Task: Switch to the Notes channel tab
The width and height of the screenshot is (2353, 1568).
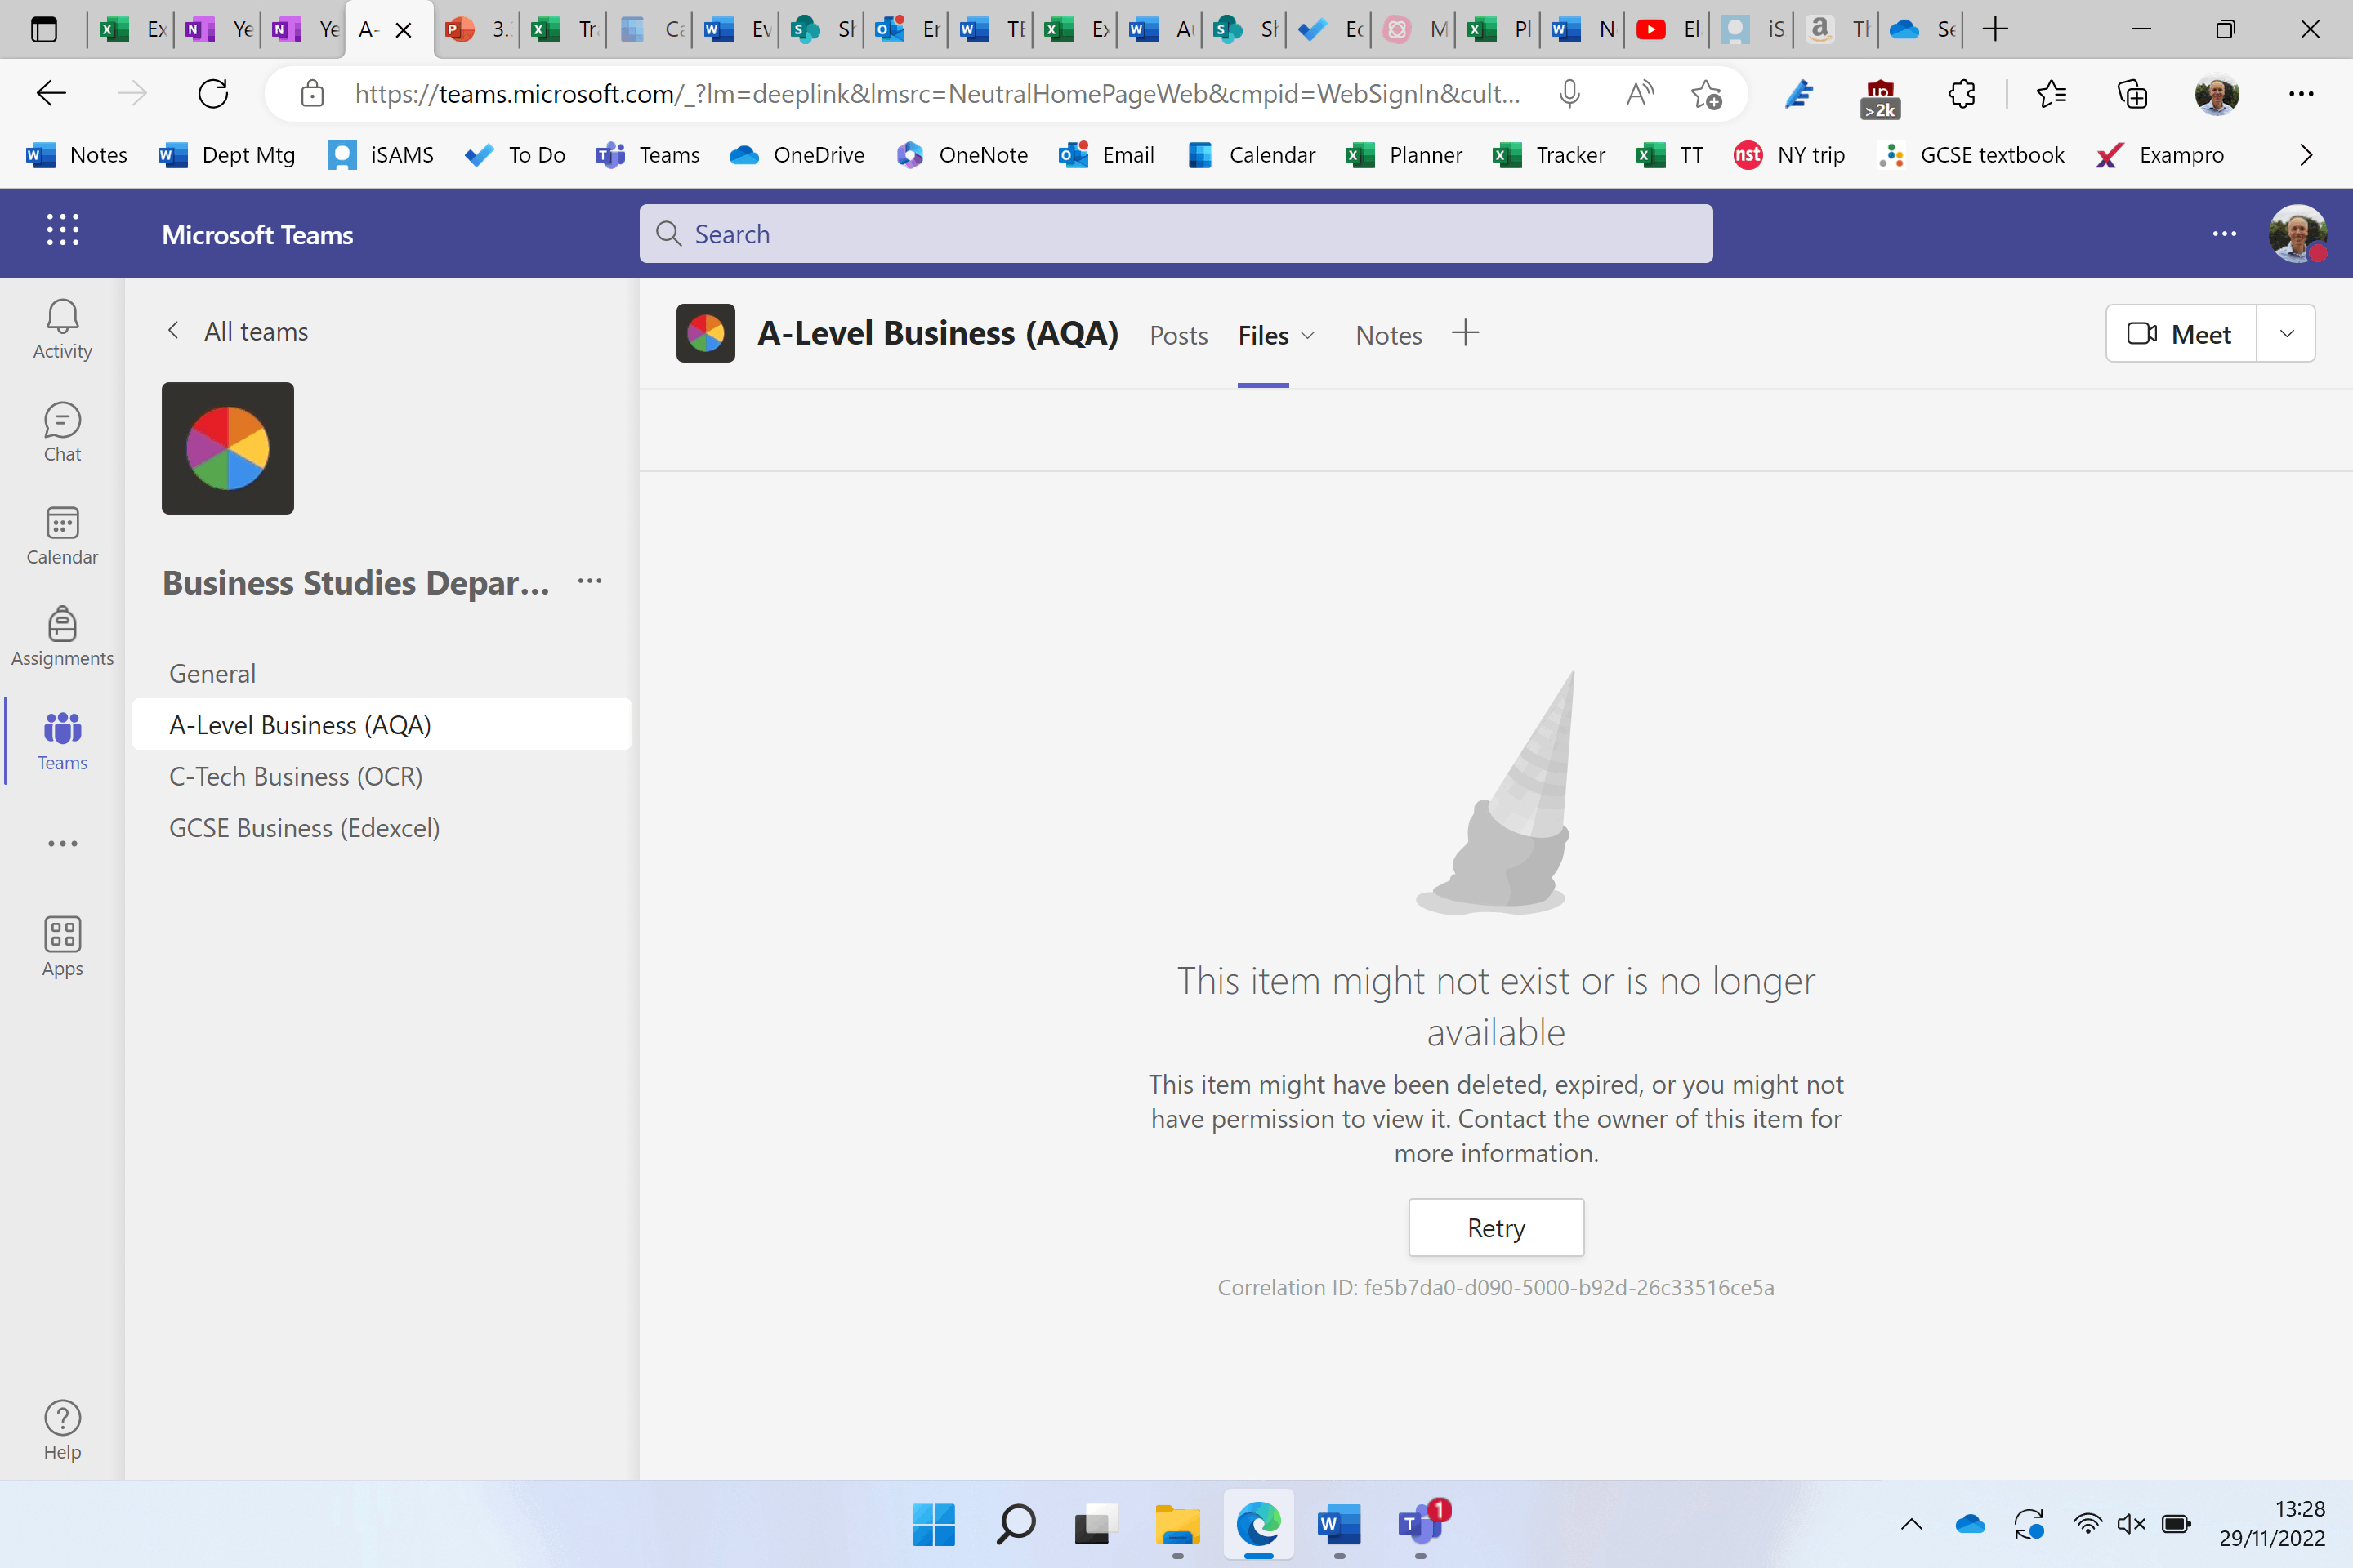Action: click(1387, 335)
